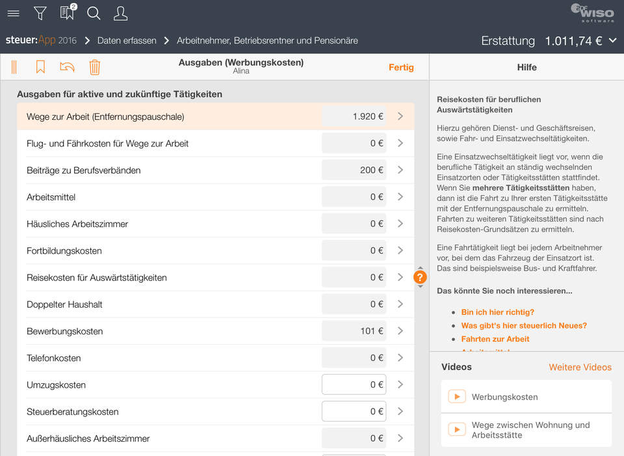Click the orange question mark help icon

(420, 277)
